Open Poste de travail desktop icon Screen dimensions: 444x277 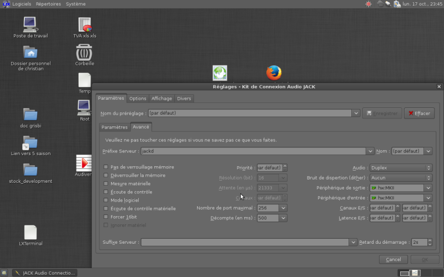point(31,24)
